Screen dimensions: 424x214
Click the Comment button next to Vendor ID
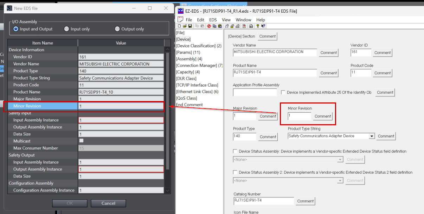(x=383, y=53)
